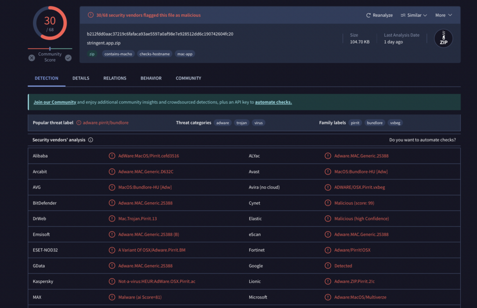Image resolution: width=477 pixels, height=308 pixels.
Task: Click the alert icon in Emsisoft row
Action: (x=112, y=234)
